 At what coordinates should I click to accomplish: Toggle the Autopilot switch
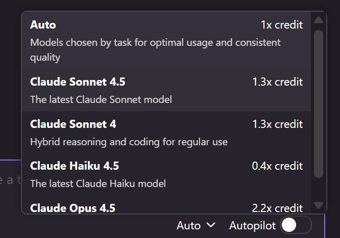tap(296, 225)
